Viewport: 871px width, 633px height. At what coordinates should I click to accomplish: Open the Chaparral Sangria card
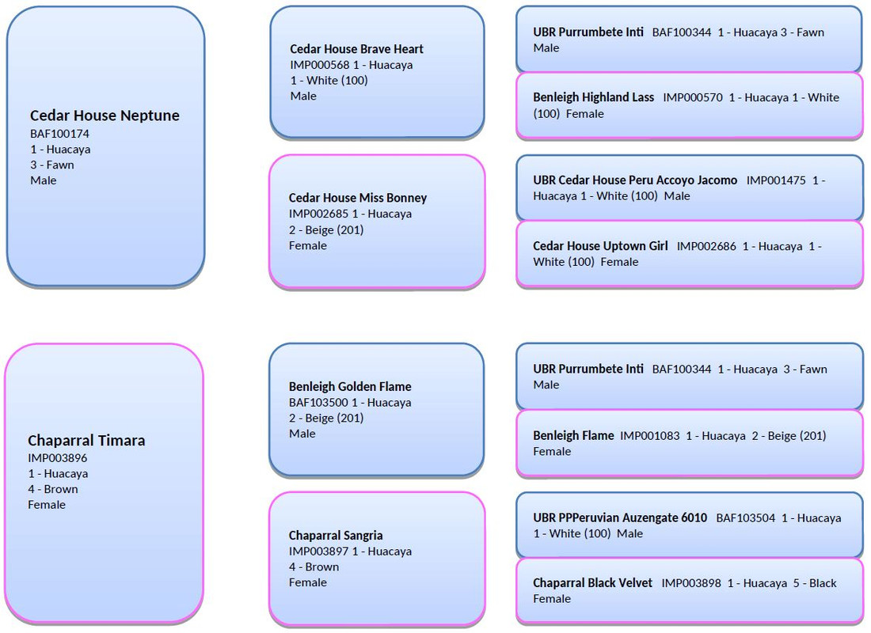coord(377,559)
